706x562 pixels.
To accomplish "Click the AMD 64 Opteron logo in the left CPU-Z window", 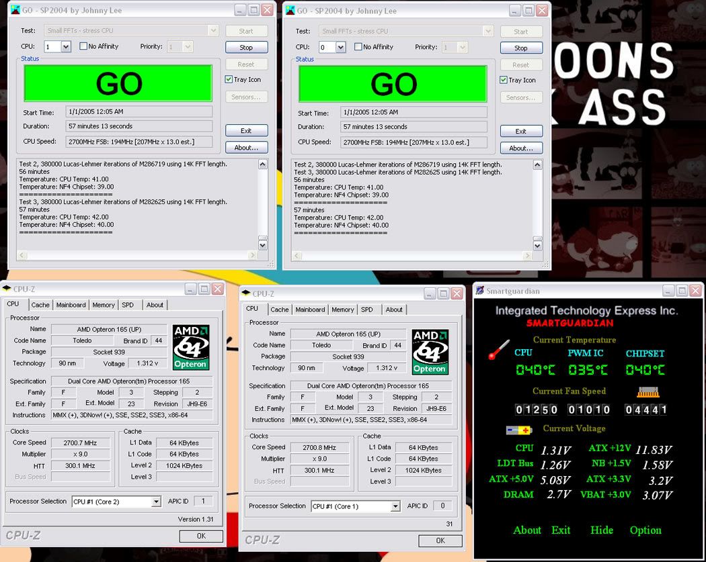I will (191, 347).
